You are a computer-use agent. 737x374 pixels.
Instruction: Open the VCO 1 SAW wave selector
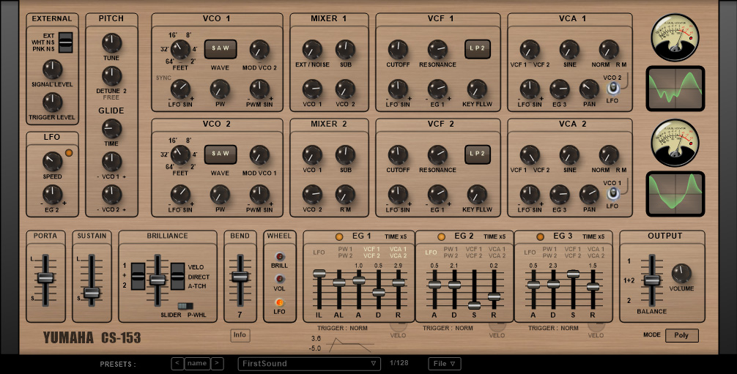click(220, 49)
